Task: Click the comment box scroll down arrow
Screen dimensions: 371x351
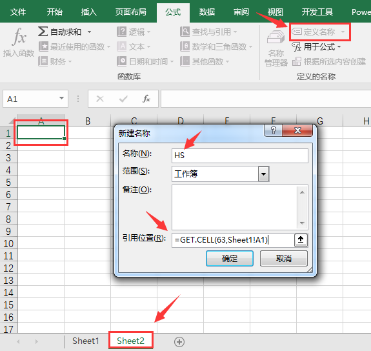Action: [x=302, y=223]
